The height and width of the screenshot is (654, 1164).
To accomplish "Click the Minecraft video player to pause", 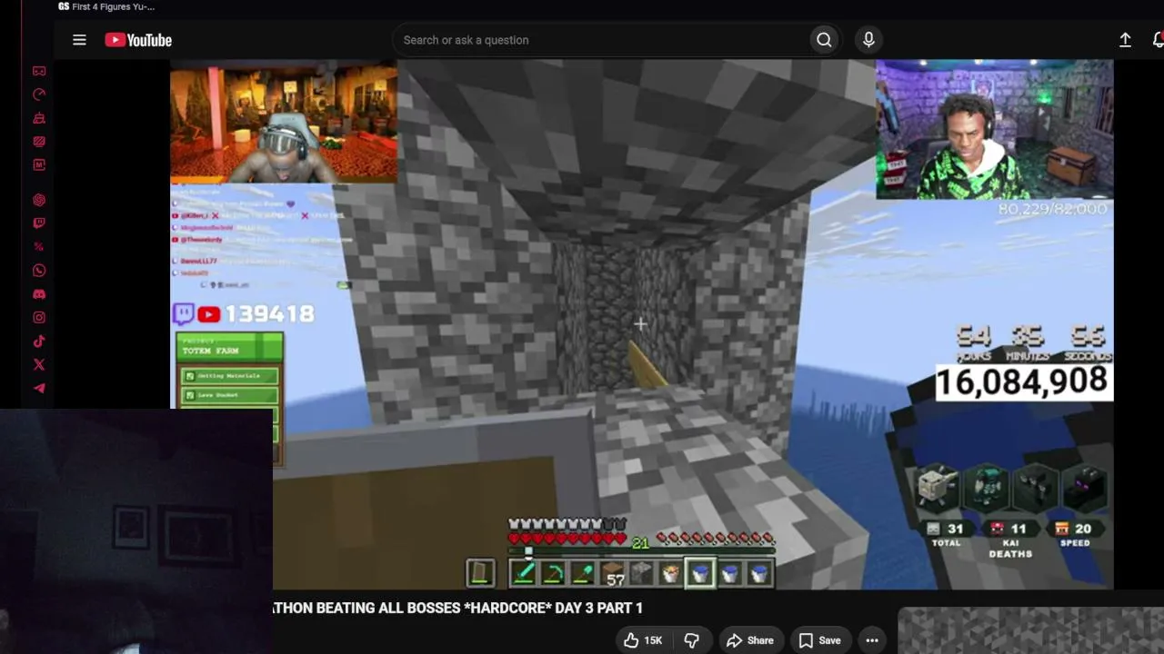I will [641, 324].
